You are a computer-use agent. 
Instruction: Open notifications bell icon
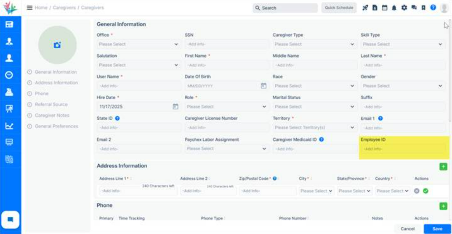point(394,8)
